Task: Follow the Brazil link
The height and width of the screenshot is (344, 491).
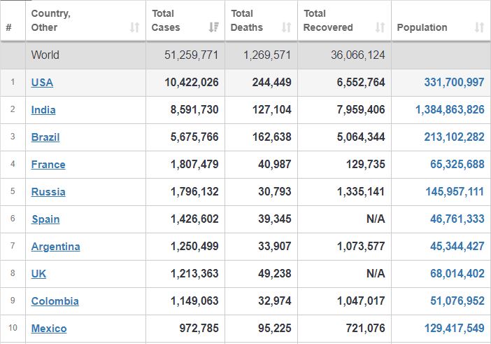Action: [x=45, y=137]
